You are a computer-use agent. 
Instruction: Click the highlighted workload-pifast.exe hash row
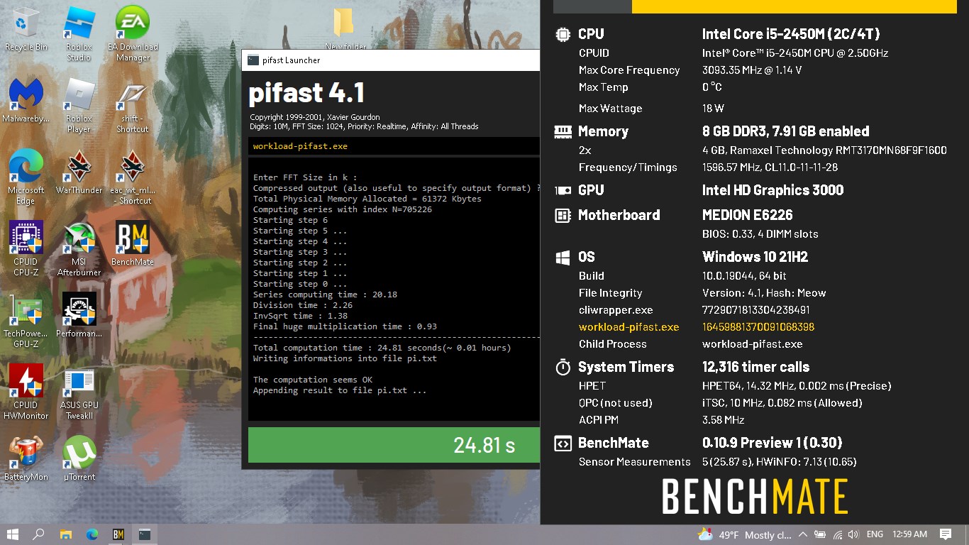pyautogui.click(x=696, y=327)
